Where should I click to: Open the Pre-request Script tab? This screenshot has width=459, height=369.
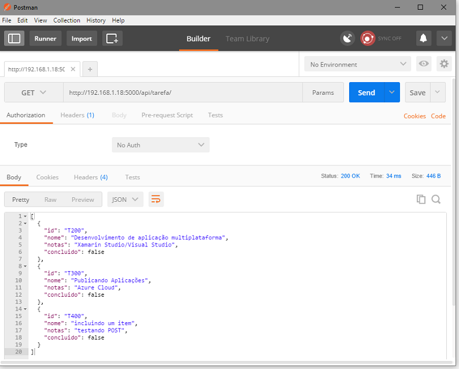167,115
